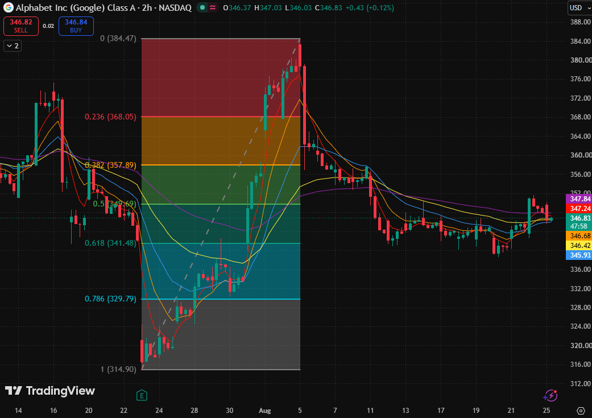The image size is (592, 418).
Task: Select the Fibonacci 0.5 (349.69) level label
Action: click(114, 204)
